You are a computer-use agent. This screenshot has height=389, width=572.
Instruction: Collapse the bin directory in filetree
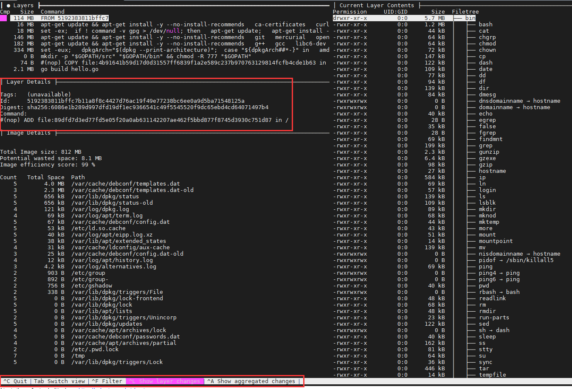click(x=470, y=18)
